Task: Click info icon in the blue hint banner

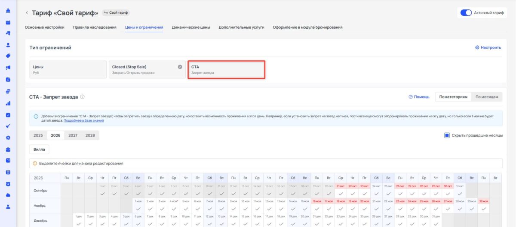Action: 36,116
